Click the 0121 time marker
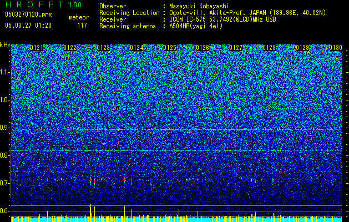 37,48
